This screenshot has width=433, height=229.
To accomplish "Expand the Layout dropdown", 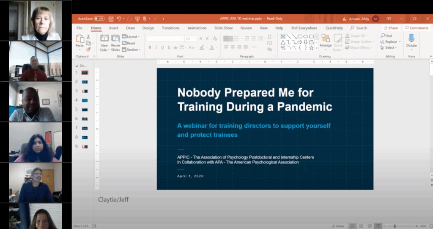I will point(131,37).
